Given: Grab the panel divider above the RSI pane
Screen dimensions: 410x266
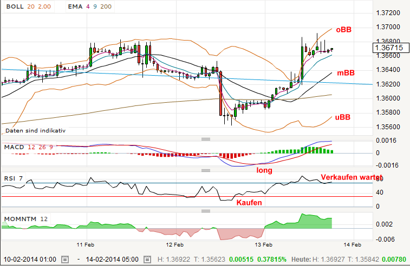Looking at the screenshot, I should click(x=206, y=170).
